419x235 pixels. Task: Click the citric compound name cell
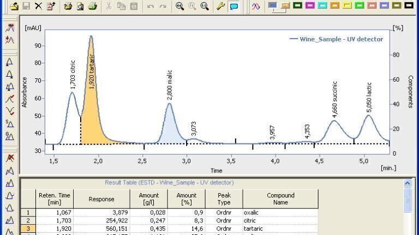280,220
